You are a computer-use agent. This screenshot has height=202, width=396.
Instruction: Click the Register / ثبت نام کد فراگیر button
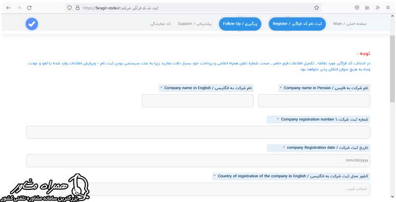click(x=297, y=24)
